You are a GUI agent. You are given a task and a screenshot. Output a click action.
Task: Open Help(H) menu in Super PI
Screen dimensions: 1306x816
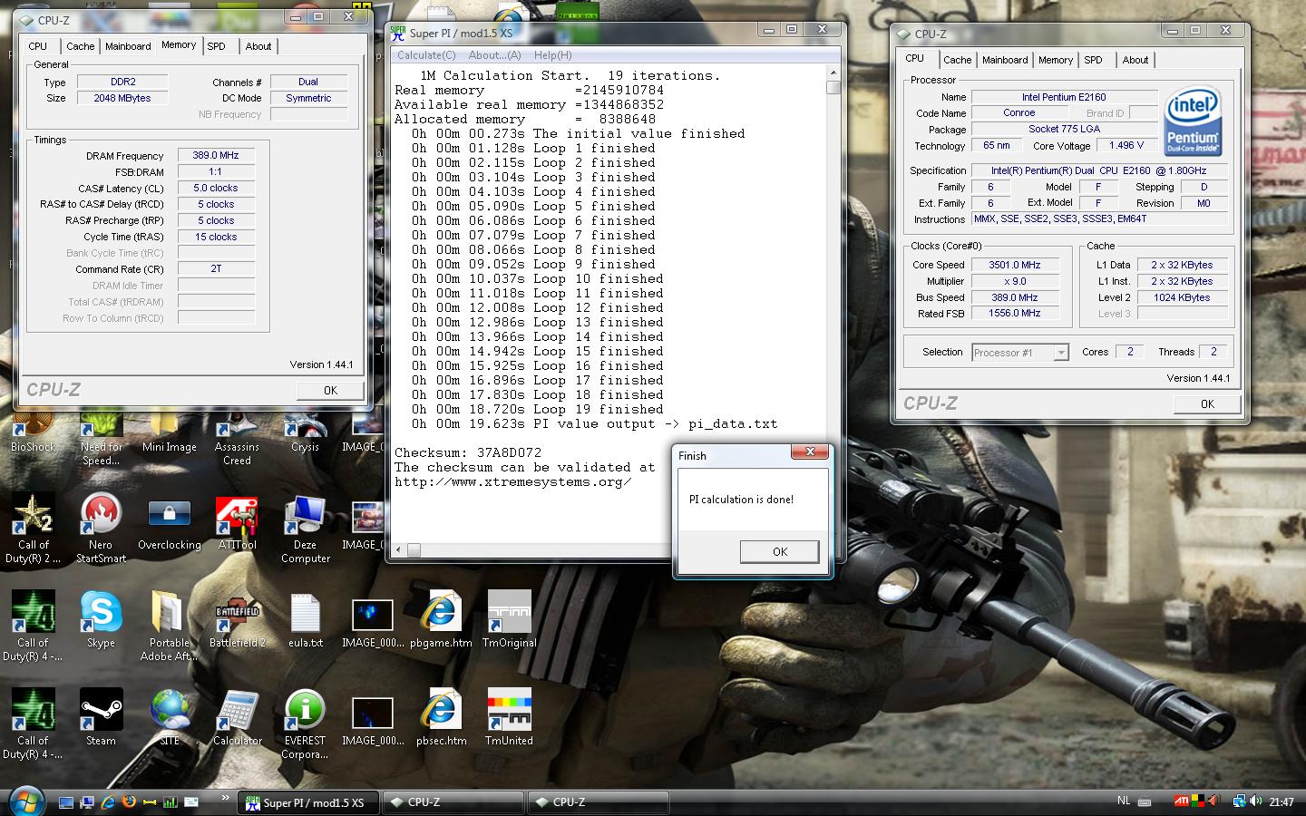coord(552,55)
